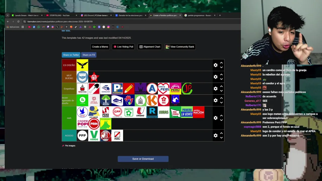The width and height of the screenshot is (322, 181).
Task: Open settings gear for MUY BUENO tier
Action: coord(216,77)
